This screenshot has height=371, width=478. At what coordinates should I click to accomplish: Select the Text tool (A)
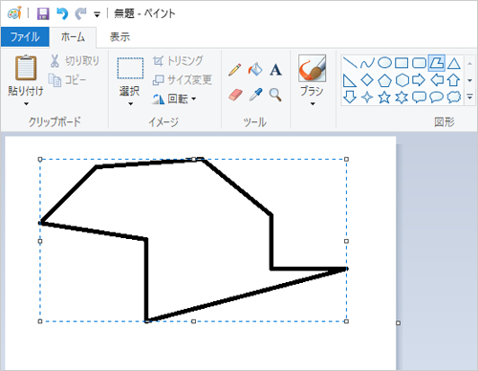(x=275, y=70)
